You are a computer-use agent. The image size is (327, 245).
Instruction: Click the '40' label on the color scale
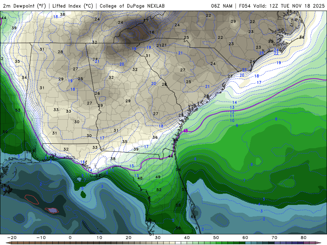[x=187, y=238]
